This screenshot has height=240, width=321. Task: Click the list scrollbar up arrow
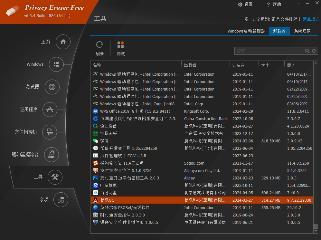pyautogui.click(x=316, y=63)
